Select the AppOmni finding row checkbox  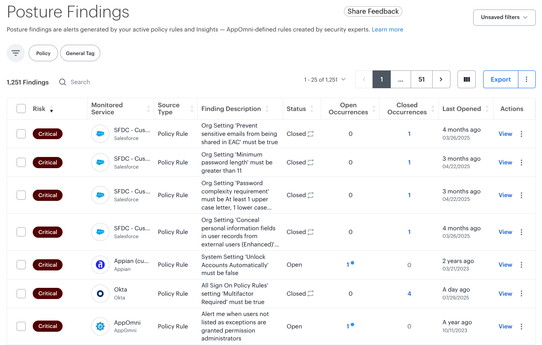point(21,326)
